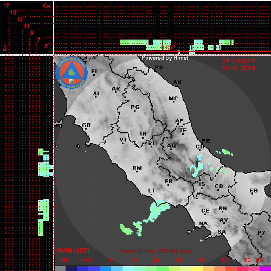Click the FI city marker on the map
Viewport: 271px width, 271px height.
[x=94, y=75]
